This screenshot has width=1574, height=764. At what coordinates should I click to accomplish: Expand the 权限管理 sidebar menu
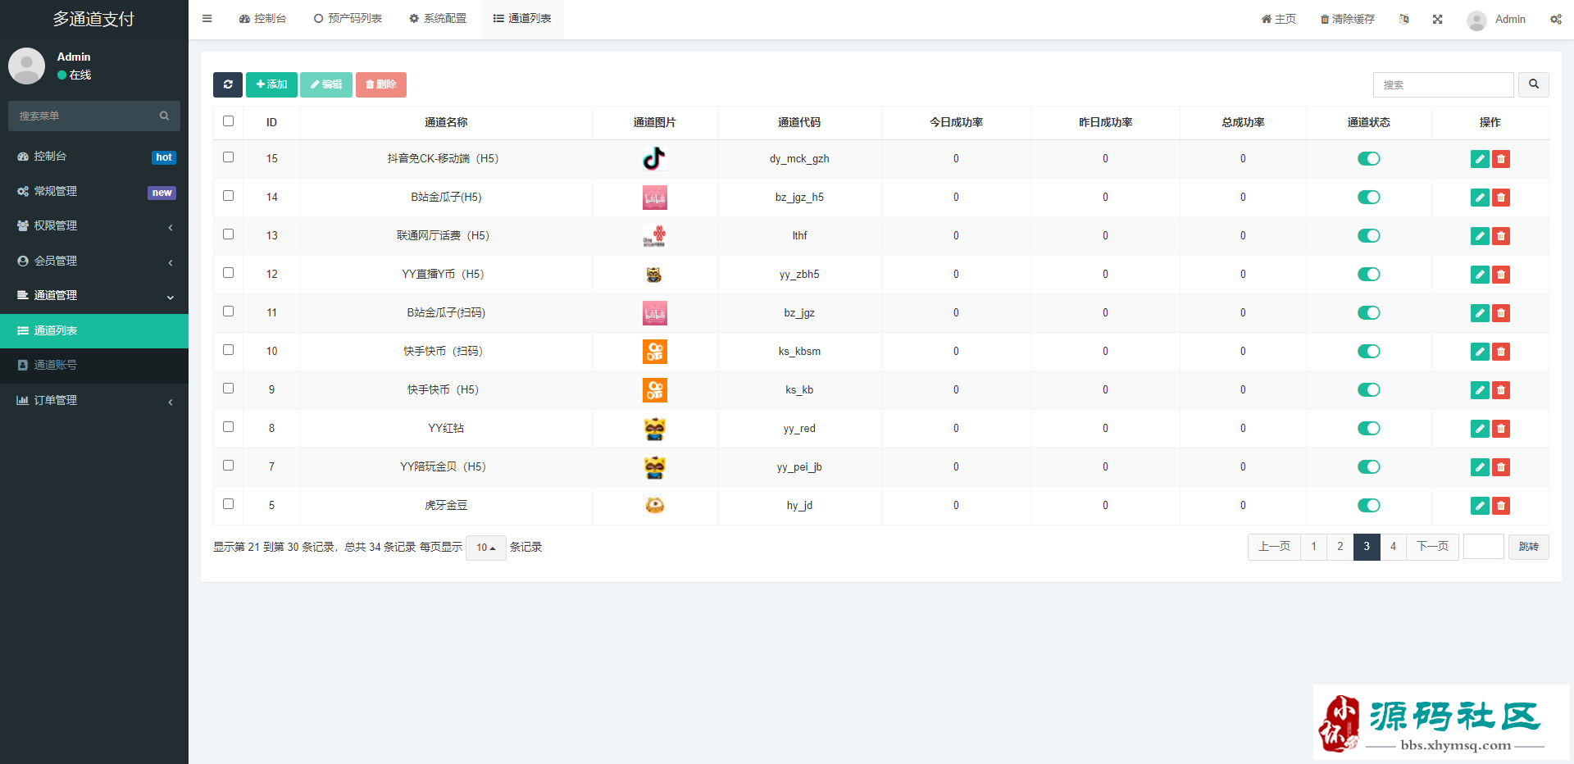pos(94,226)
